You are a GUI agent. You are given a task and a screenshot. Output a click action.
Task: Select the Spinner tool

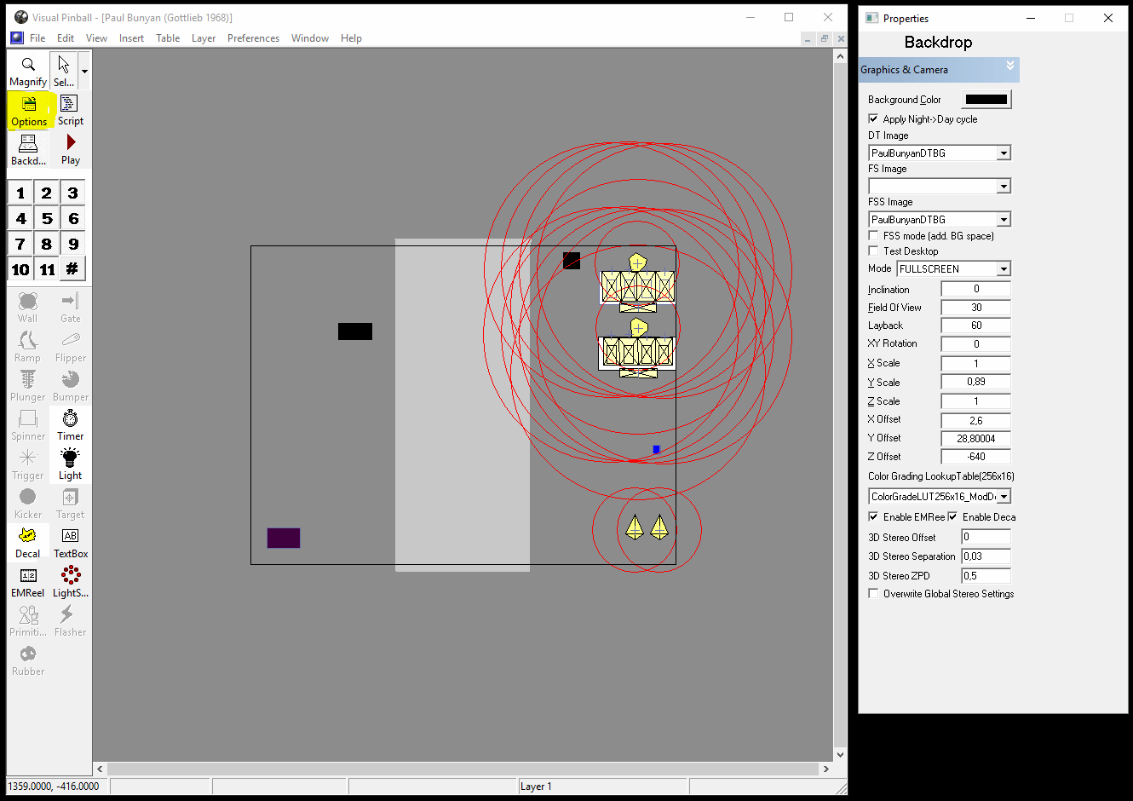[x=28, y=424]
